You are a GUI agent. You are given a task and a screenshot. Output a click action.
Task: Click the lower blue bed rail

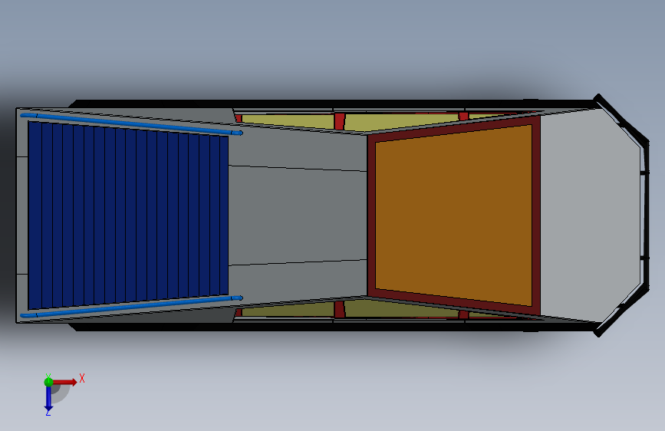pyautogui.click(x=131, y=307)
